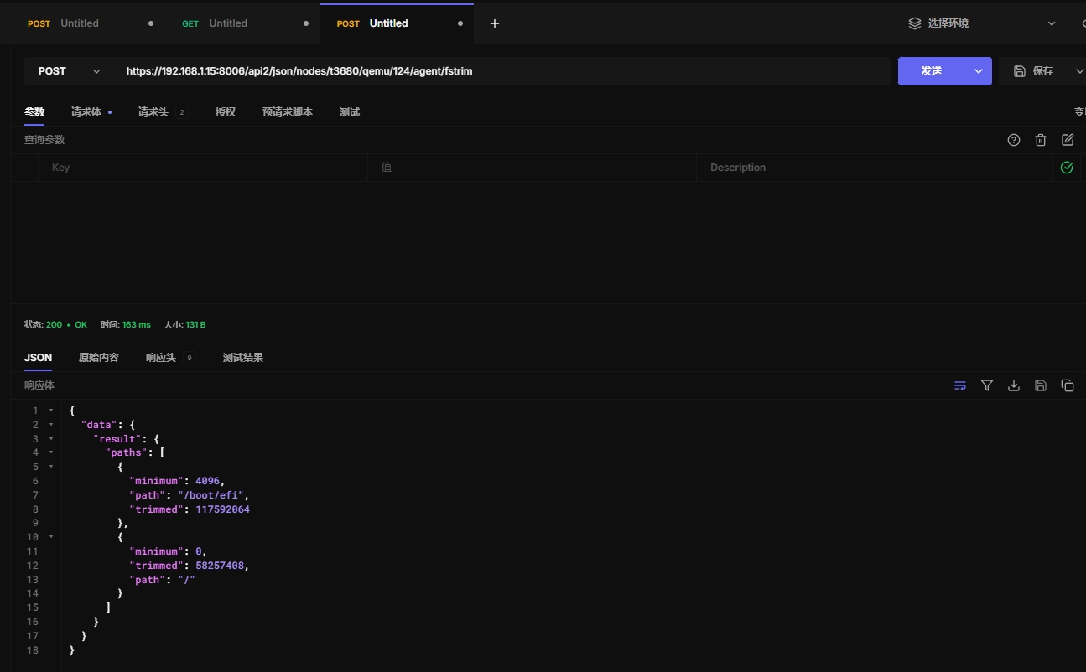Open the POST method dropdown
The height and width of the screenshot is (672, 1086).
tap(69, 71)
